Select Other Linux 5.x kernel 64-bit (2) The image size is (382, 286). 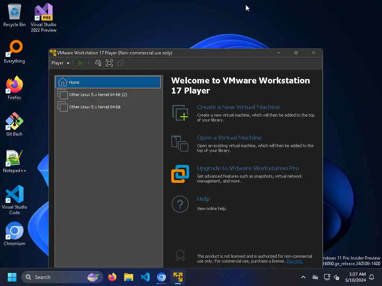(x=108, y=94)
